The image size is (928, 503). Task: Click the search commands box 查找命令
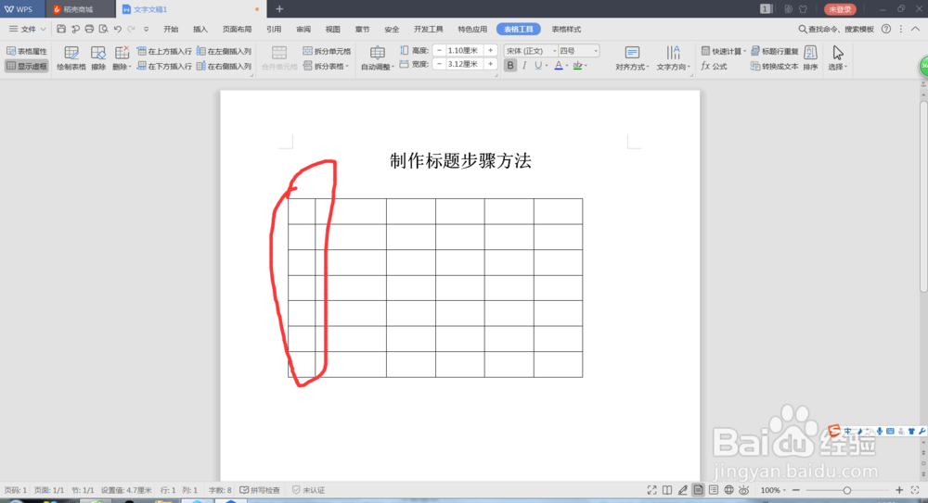click(836, 29)
